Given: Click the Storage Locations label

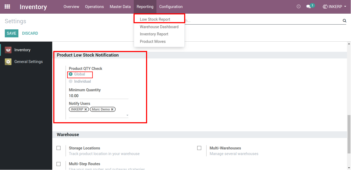Looking at the screenshot, I should coord(84,148).
